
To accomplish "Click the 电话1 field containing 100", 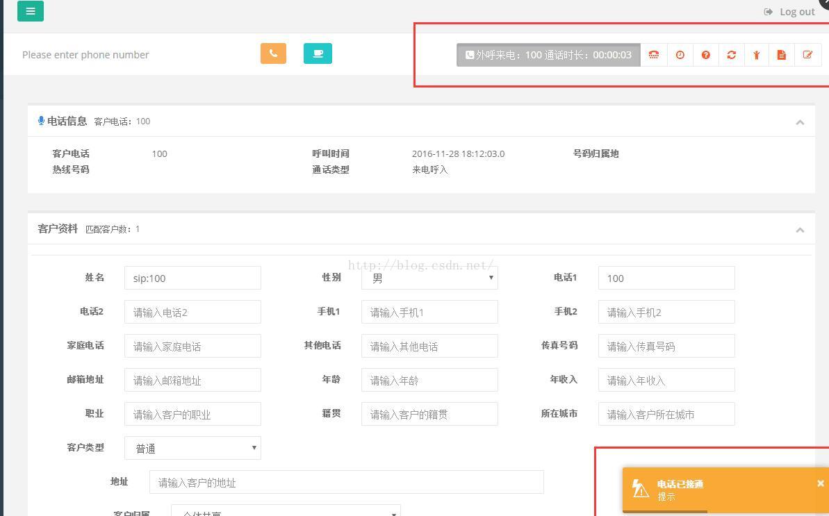I will pos(666,278).
